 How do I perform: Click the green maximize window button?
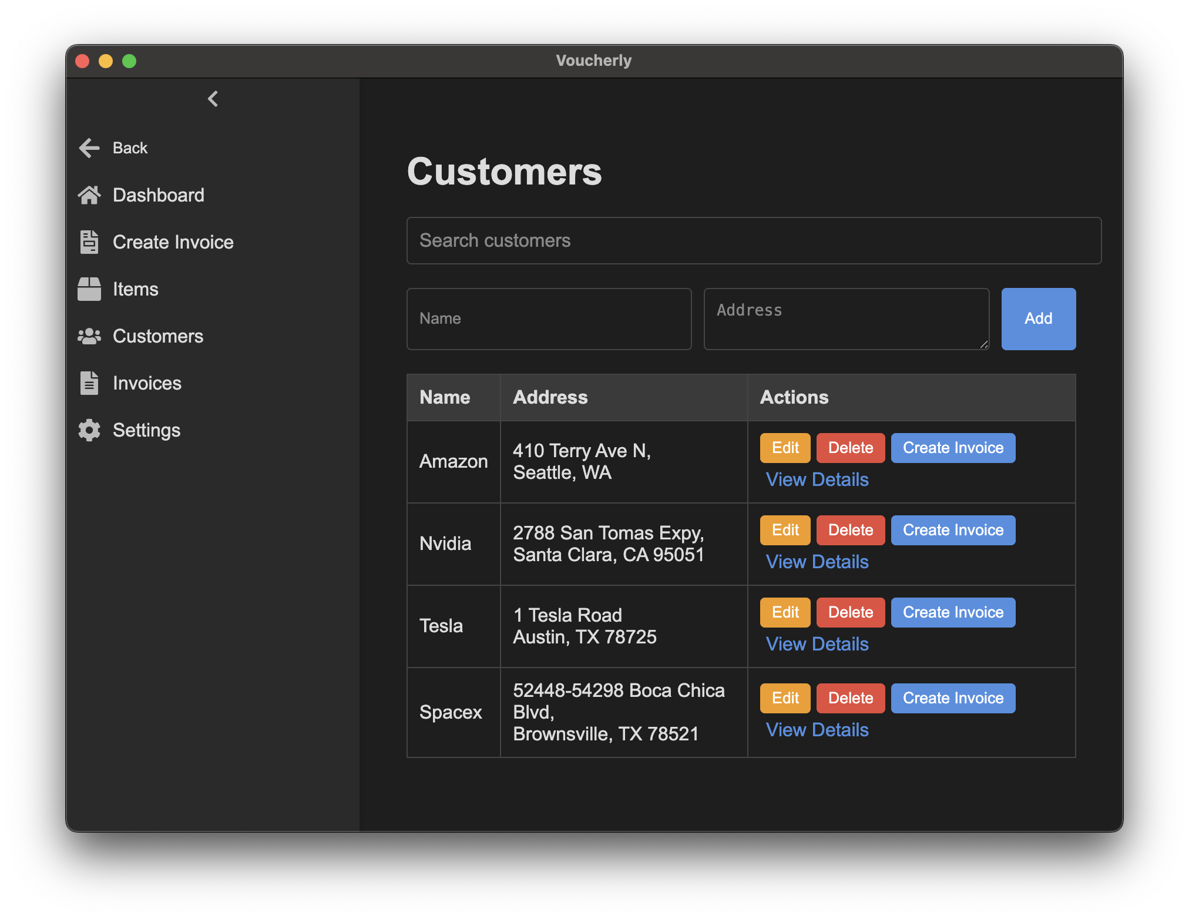pos(129,61)
